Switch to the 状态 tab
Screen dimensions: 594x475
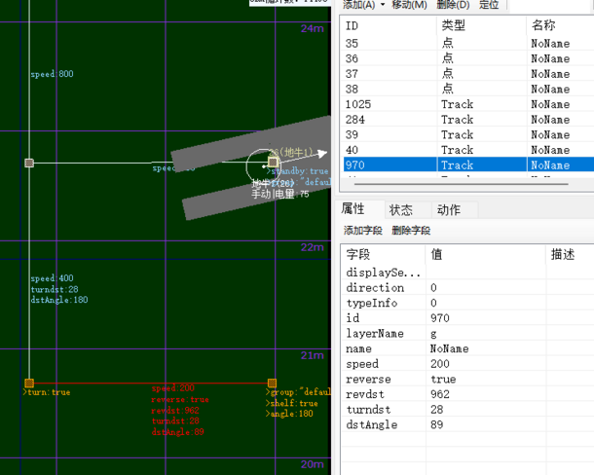click(401, 209)
